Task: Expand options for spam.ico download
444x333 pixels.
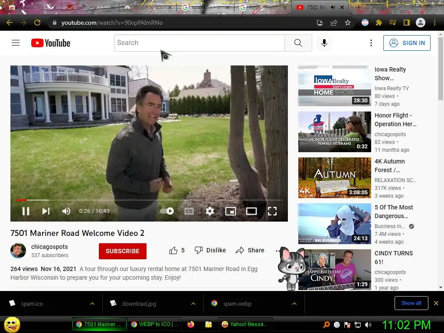Action: (x=92, y=304)
